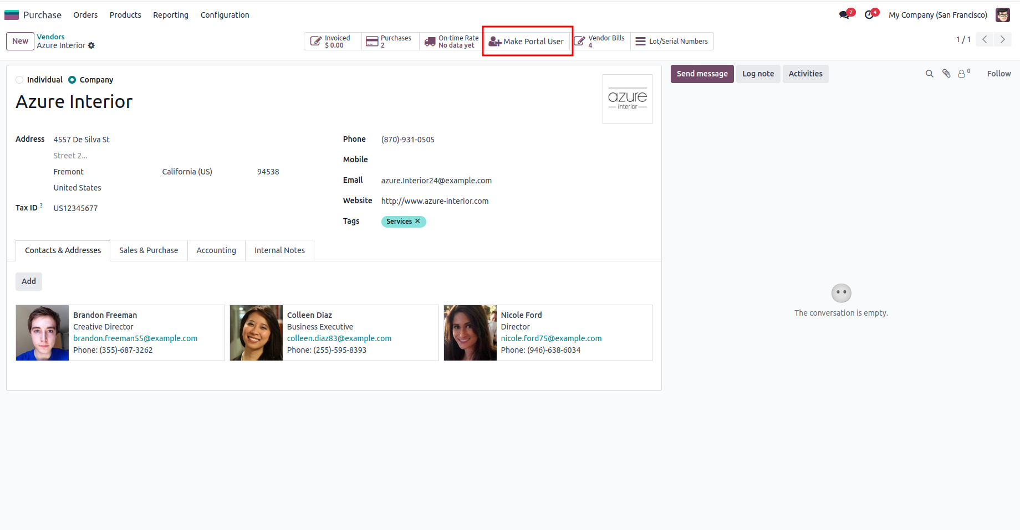The width and height of the screenshot is (1020, 530).
Task: Click the Make Portal User button
Action: pos(527,42)
